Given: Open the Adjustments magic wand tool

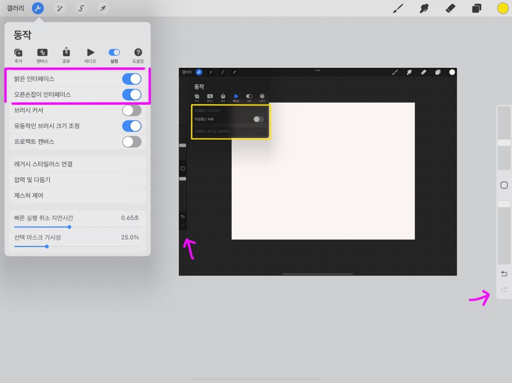Looking at the screenshot, I should [60, 8].
